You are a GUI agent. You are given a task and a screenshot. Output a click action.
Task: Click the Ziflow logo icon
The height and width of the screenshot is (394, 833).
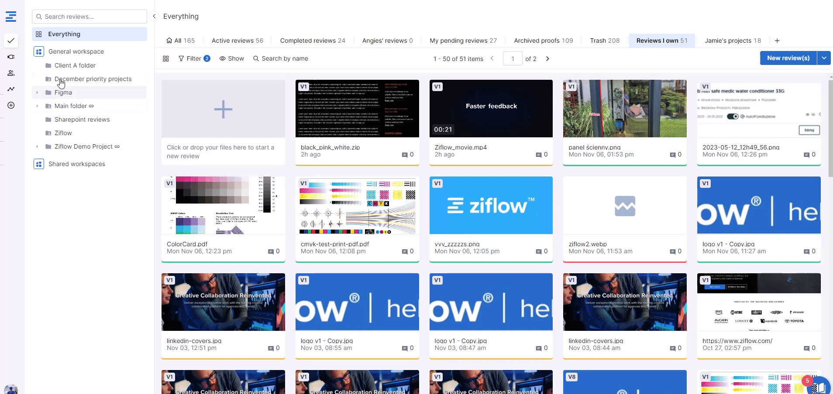(11, 17)
